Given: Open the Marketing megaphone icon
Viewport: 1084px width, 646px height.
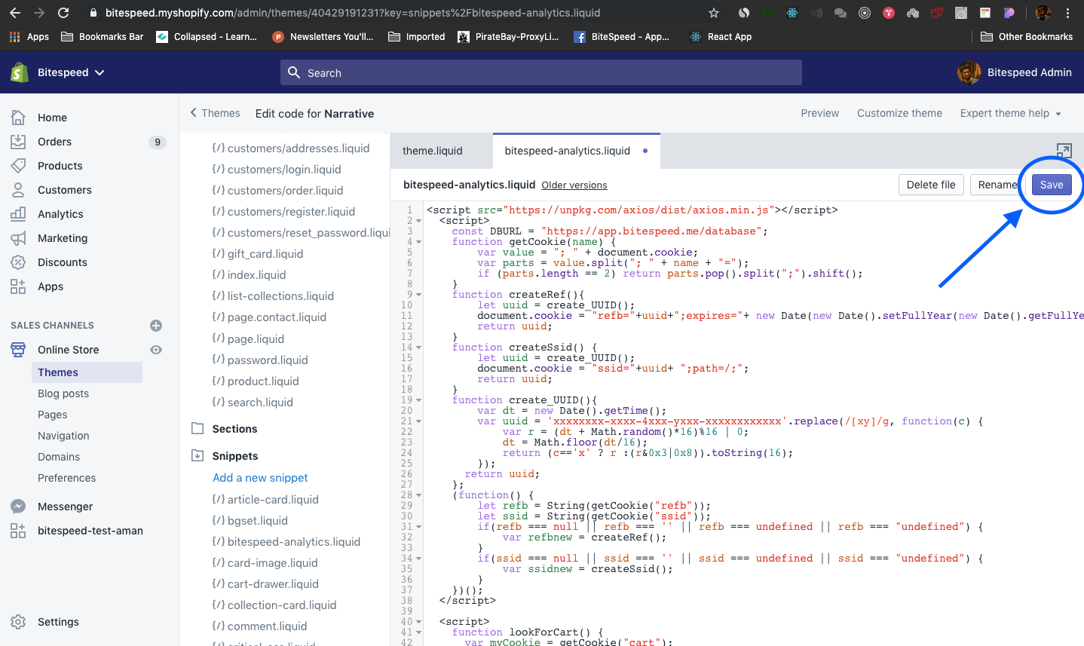Looking at the screenshot, I should pos(18,238).
